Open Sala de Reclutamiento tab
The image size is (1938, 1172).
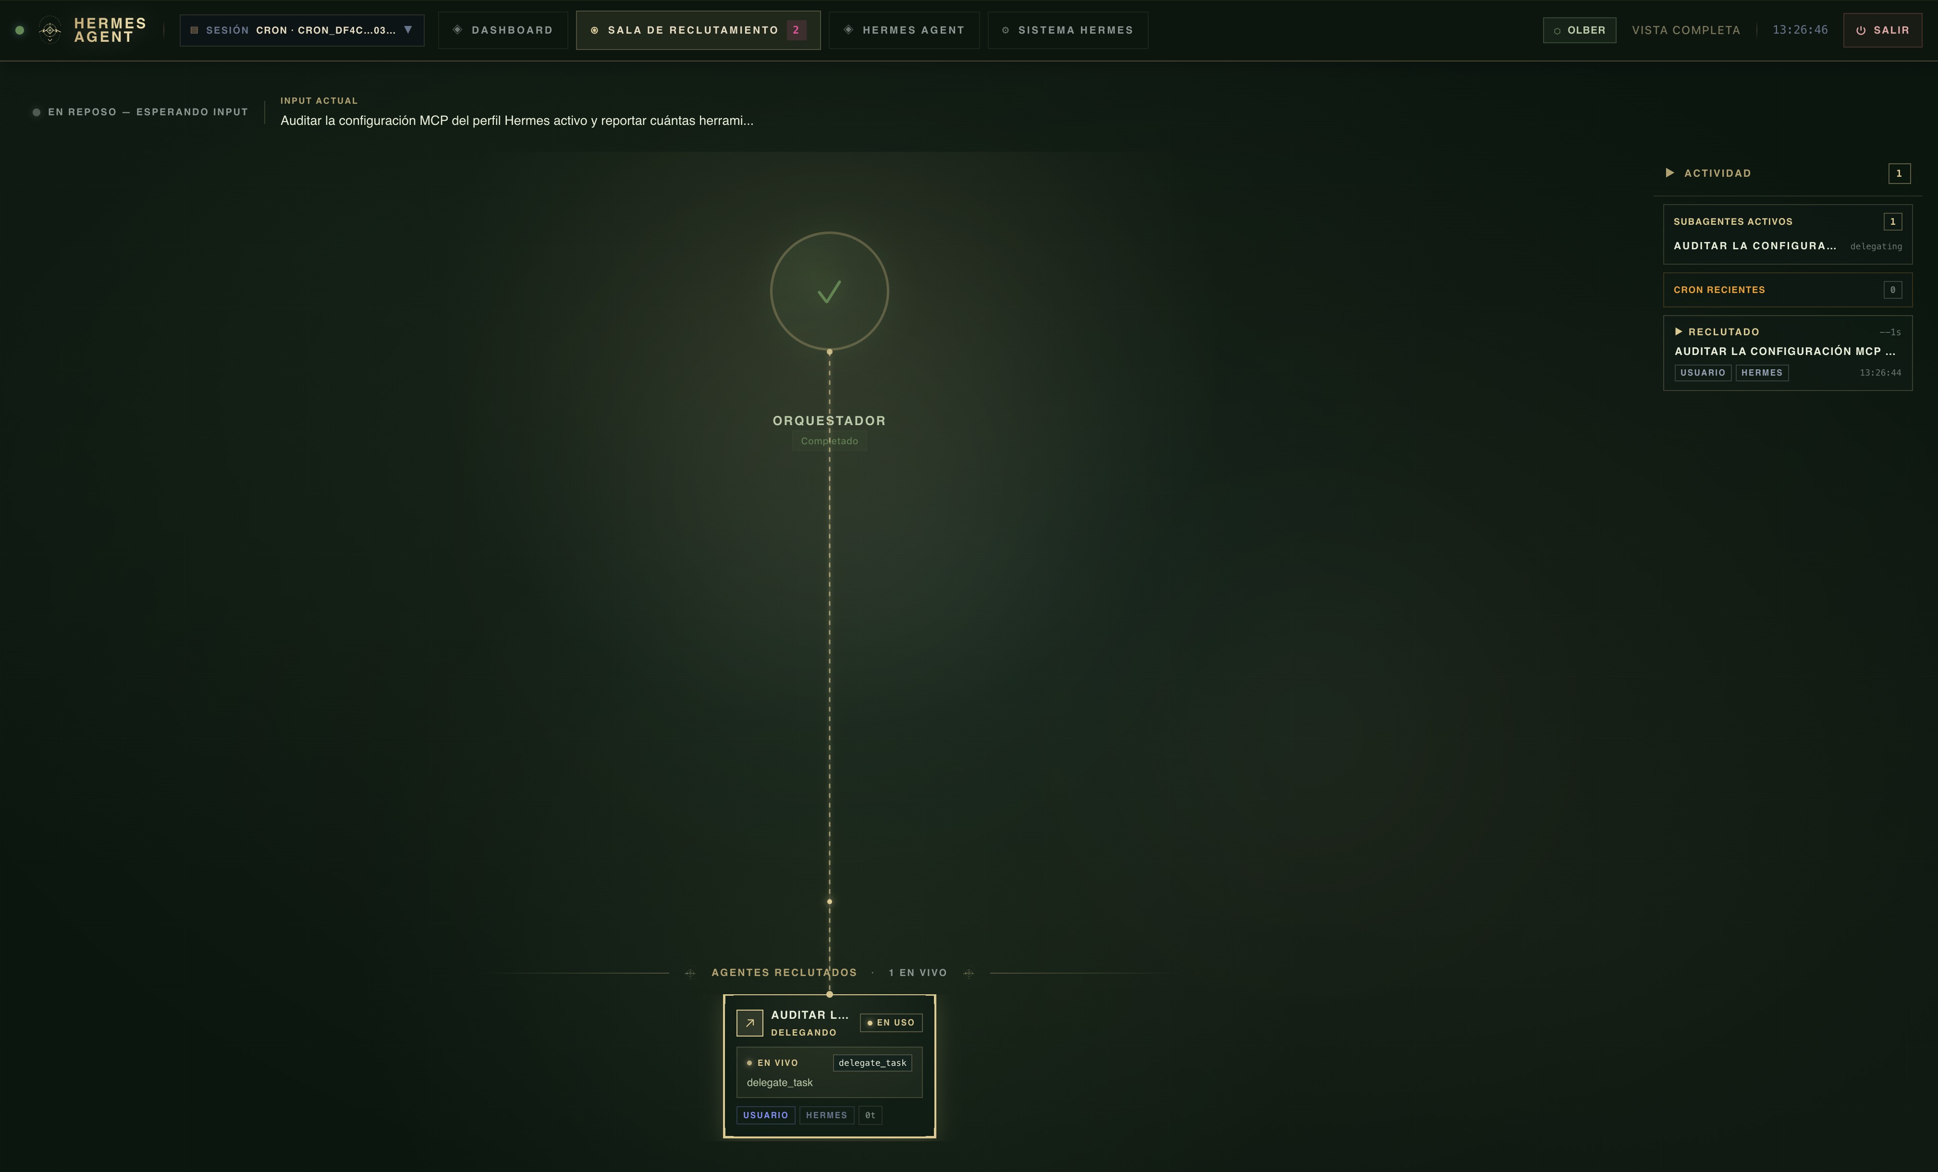pos(698,31)
